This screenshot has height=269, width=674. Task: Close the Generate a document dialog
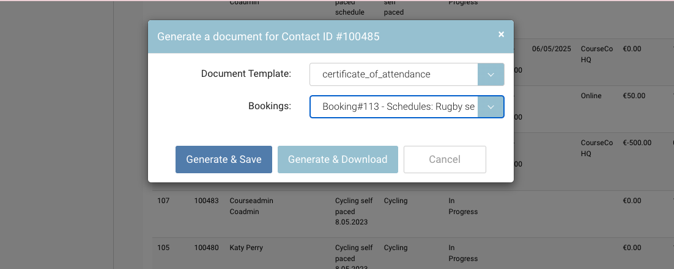coord(501,35)
